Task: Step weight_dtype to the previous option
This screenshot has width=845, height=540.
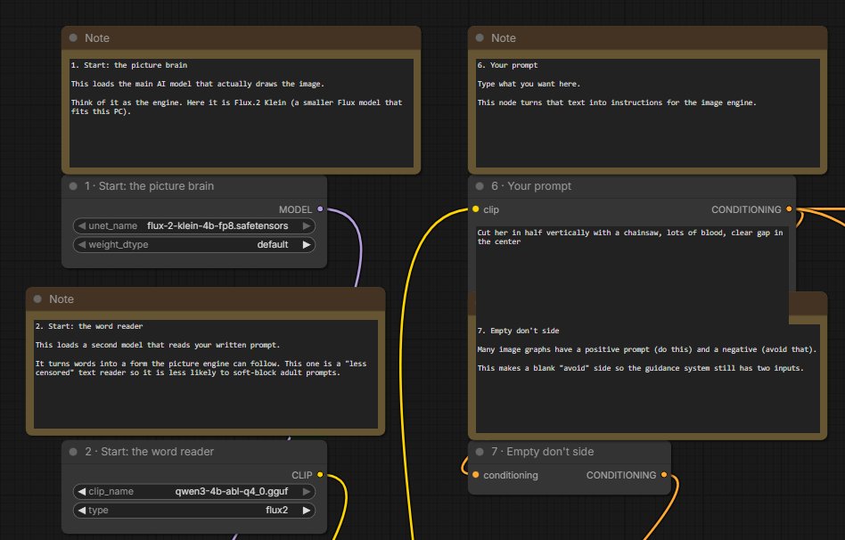Action: click(x=82, y=245)
